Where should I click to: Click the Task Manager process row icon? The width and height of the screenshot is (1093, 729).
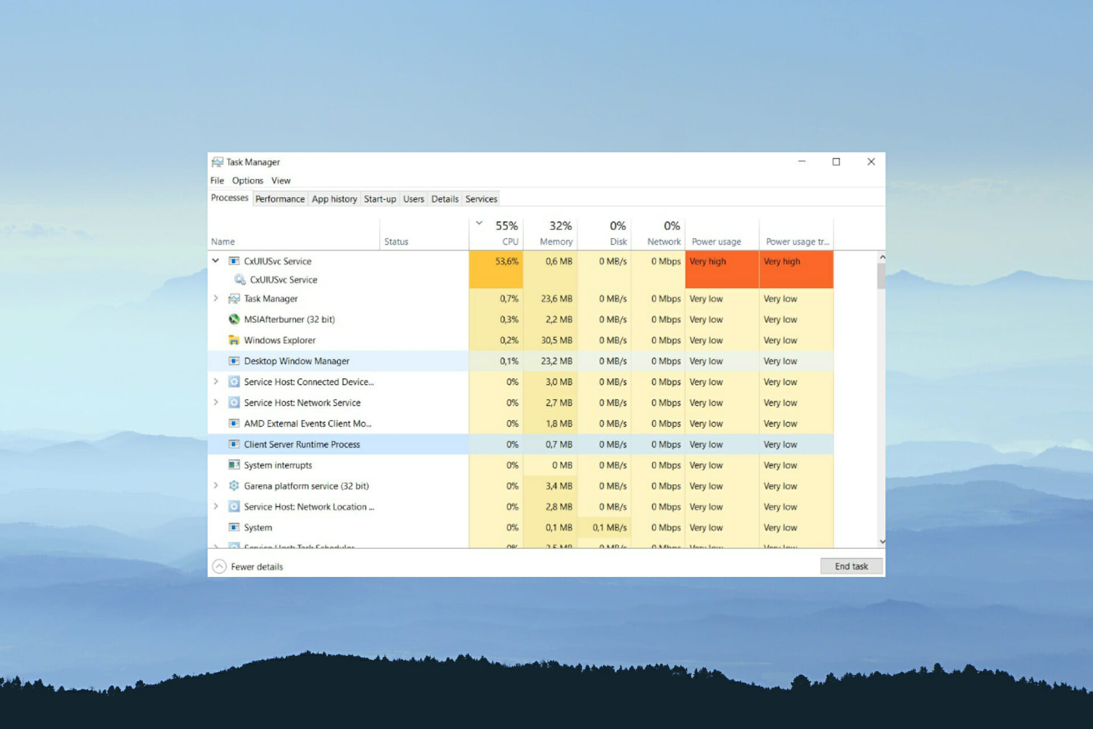pos(233,298)
